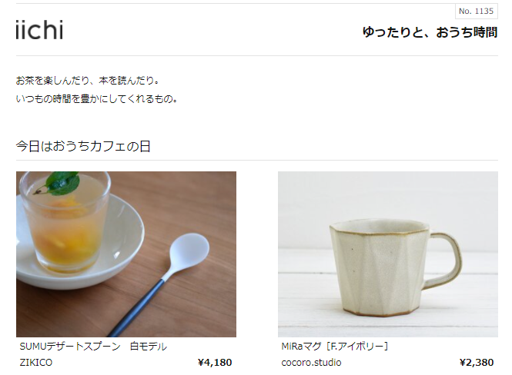The image size is (512, 375).
Task: Click the ¥4,180 price
Action: [x=215, y=363]
